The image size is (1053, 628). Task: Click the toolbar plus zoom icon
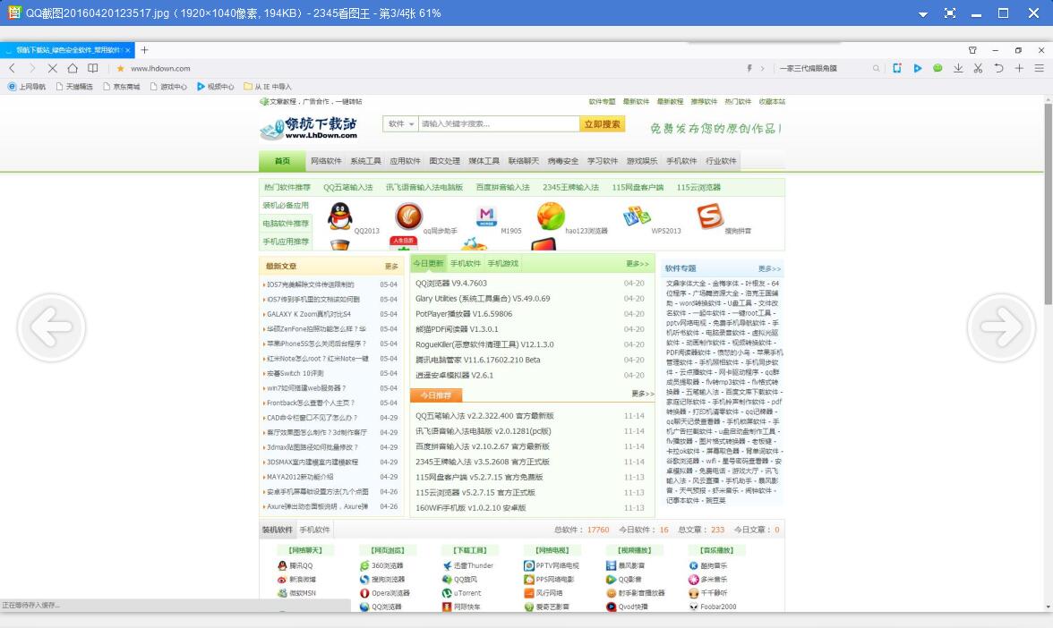1019,68
